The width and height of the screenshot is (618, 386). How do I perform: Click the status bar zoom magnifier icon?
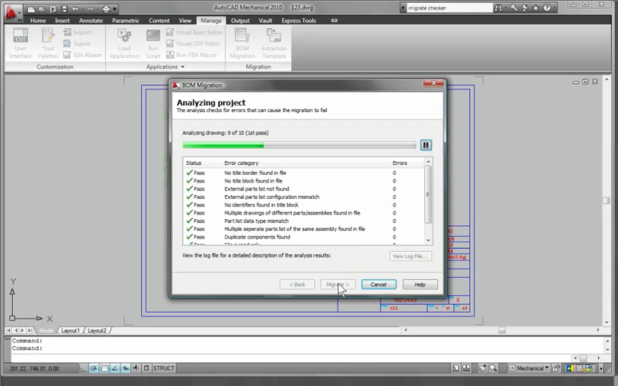pos(493,368)
